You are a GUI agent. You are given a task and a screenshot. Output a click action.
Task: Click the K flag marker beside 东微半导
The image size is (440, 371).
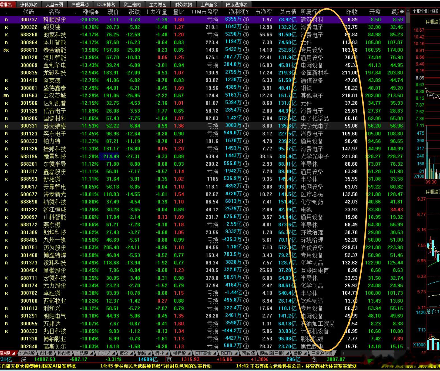(x=6, y=164)
